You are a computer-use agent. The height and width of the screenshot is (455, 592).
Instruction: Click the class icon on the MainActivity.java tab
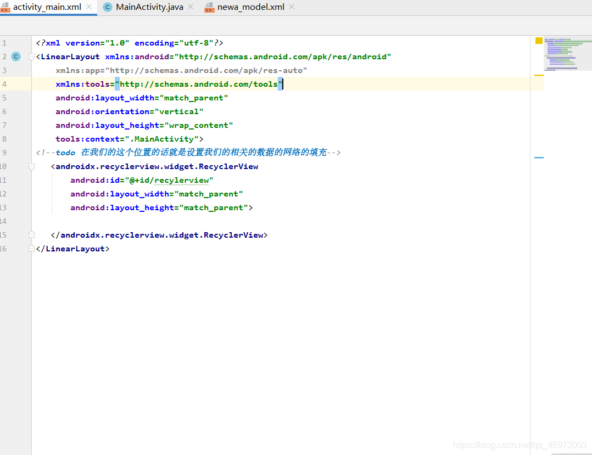(108, 7)
